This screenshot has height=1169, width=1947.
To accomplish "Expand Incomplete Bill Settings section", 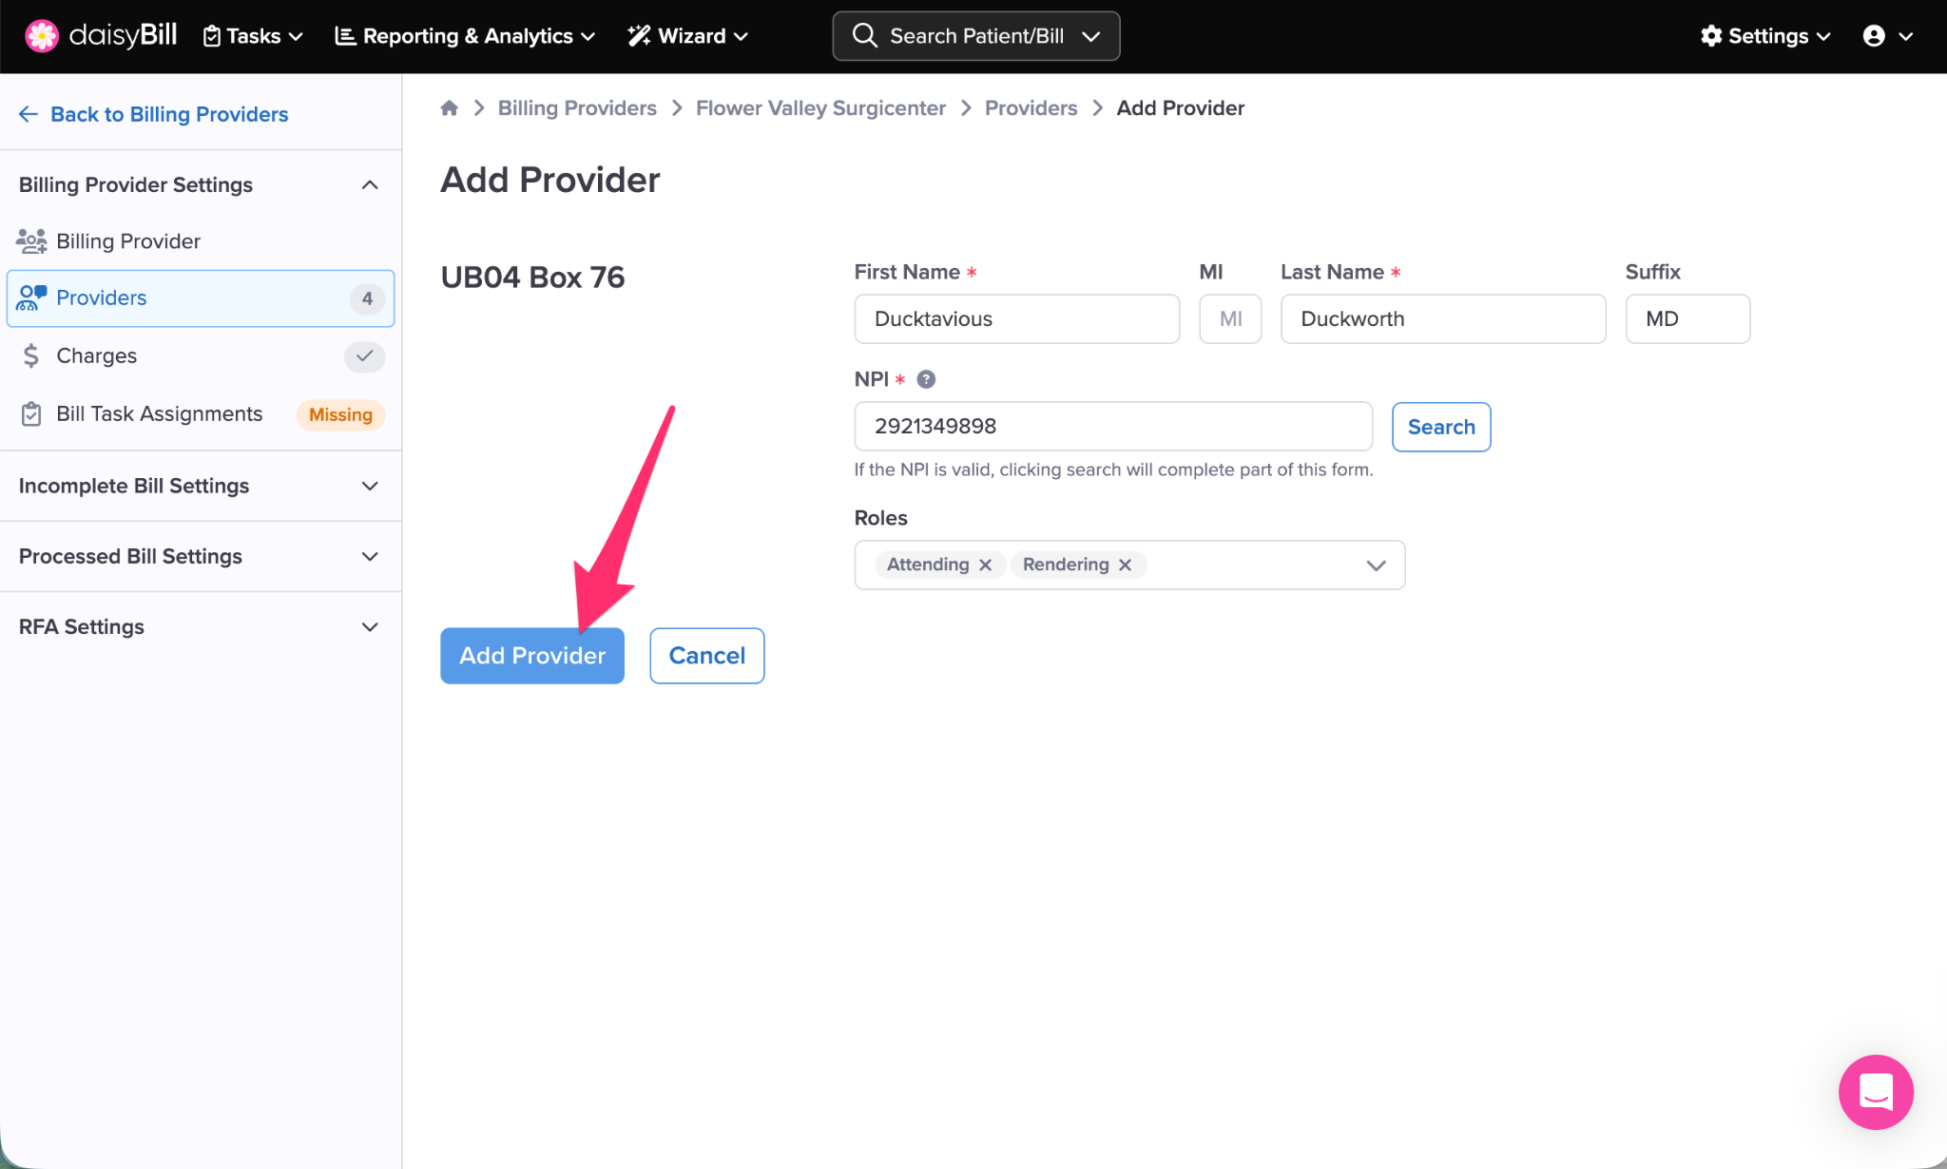I will click(370, 486).
